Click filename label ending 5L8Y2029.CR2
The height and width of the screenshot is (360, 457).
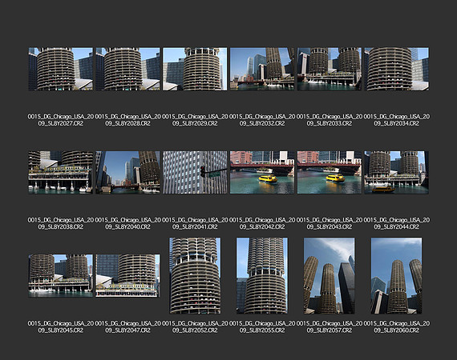[x=195, y=120]
